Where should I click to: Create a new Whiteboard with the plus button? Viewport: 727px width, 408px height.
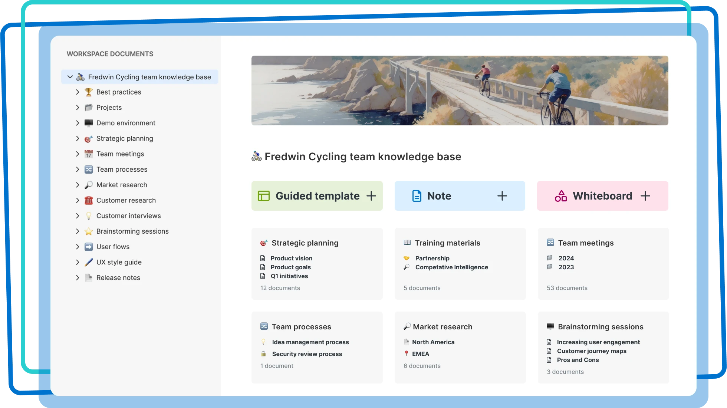coord(646,196)
